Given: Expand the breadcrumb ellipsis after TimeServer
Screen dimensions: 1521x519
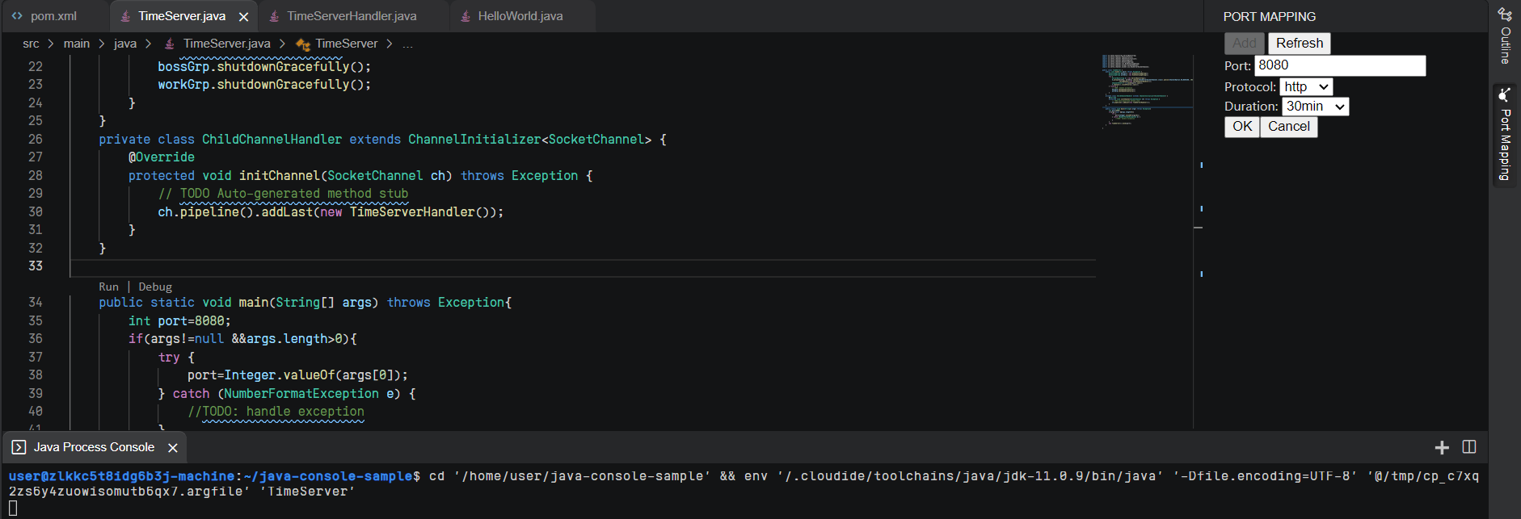Looking at the screenshot, I should pos(408,44).
